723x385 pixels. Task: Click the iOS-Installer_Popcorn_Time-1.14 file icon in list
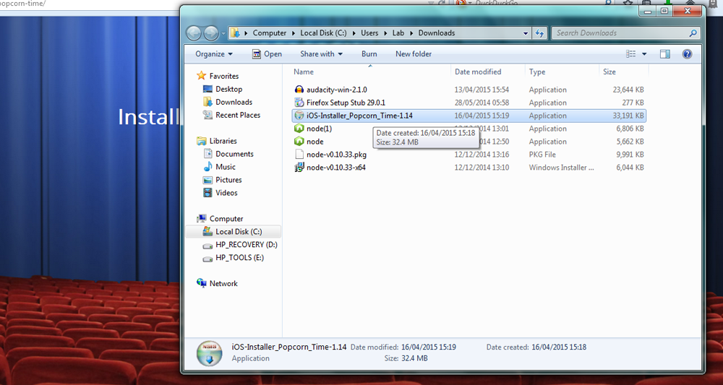299,116
